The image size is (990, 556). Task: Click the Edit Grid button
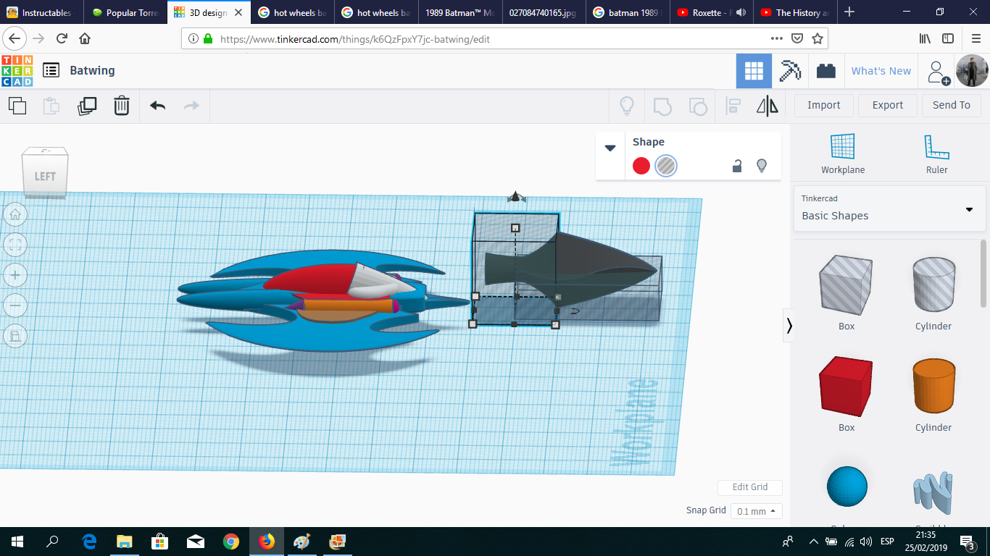749,487
